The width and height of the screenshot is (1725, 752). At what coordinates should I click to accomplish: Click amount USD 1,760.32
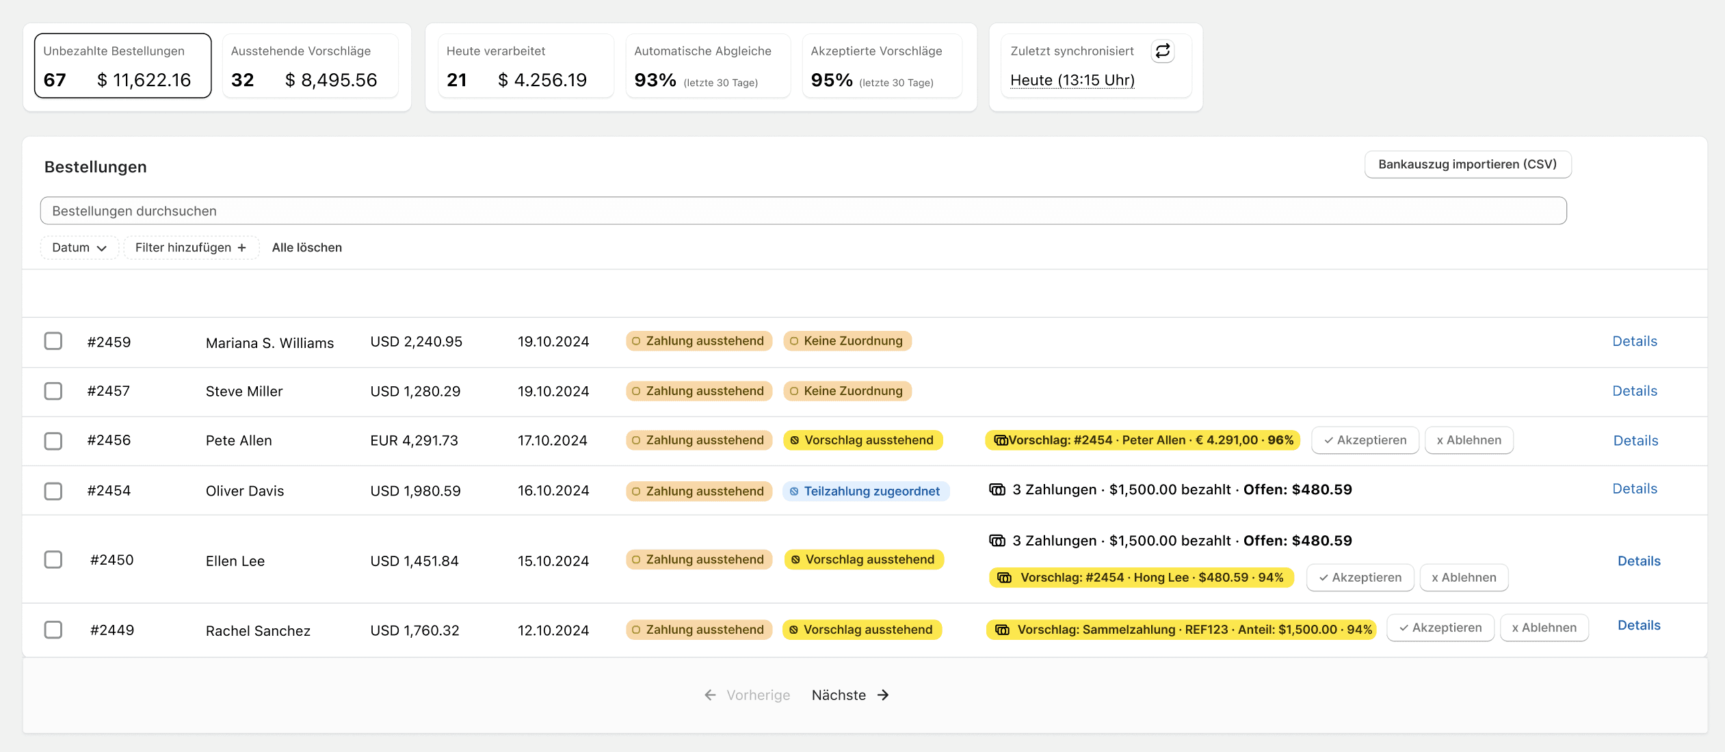tap(414, 630)
